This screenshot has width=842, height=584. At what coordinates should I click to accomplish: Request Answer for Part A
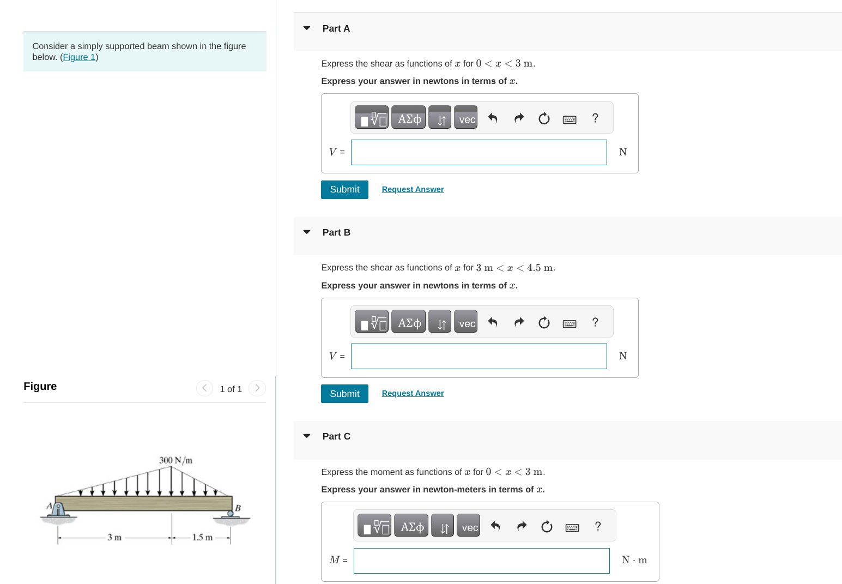pos(413,189)
